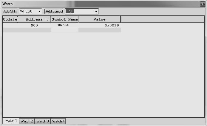Select the Watch 1 tab
Screen dimensions: 207x126
[x=11, y=121]
